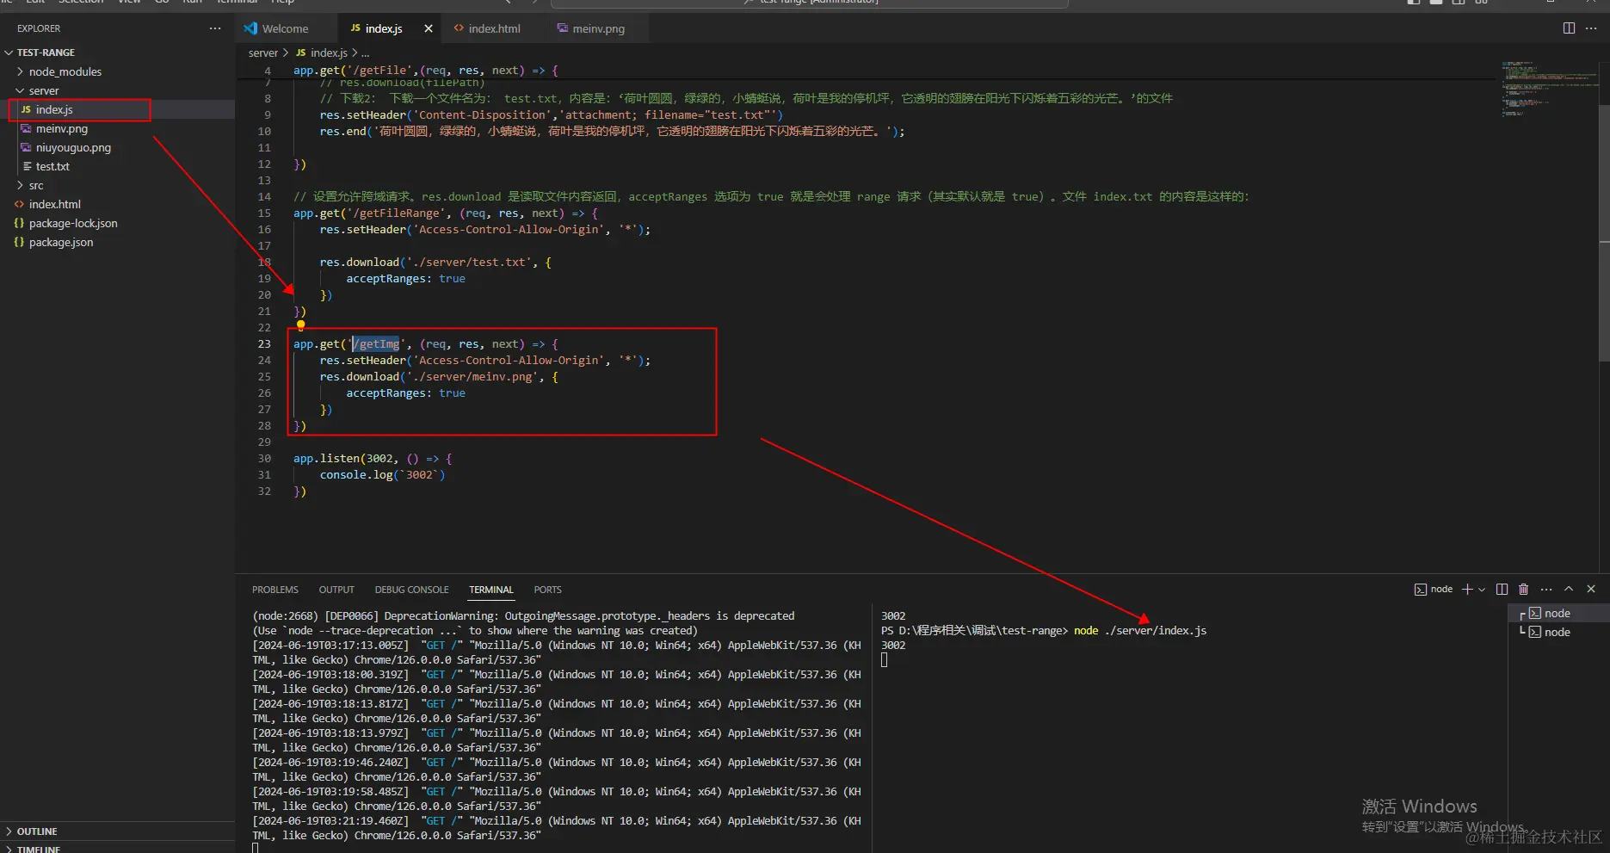Click res.download('./server/meinv.png' line
The image size is (1610, 853).
(x=439, y=377)
